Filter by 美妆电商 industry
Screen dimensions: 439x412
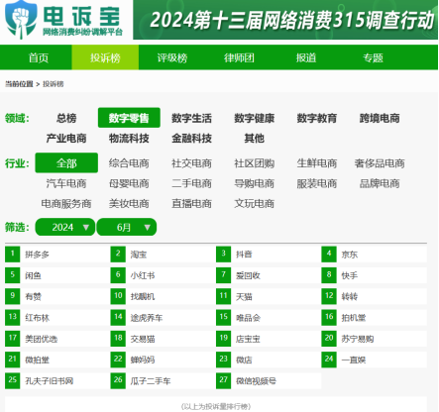point(129,203)
